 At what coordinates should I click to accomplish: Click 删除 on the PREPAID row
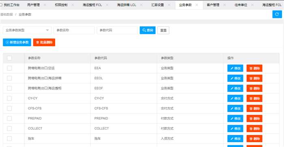tap(254, 119)
